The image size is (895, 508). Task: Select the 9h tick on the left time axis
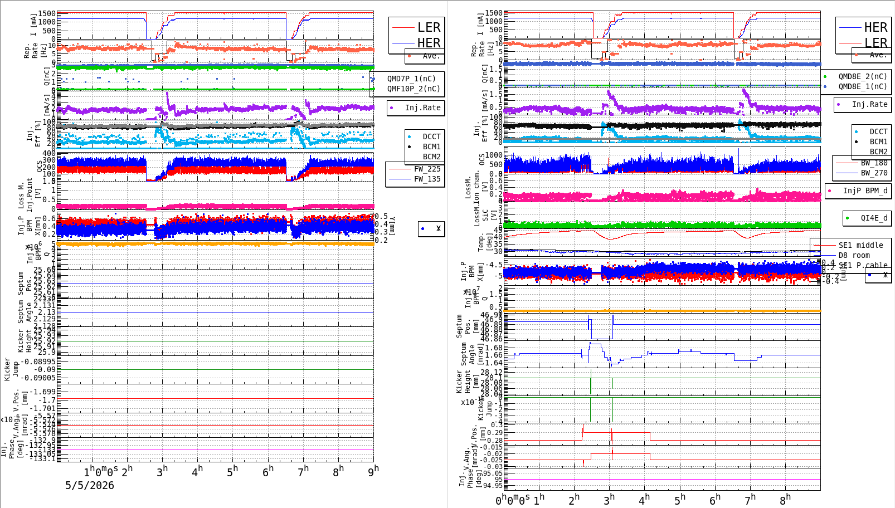(373, 471)
